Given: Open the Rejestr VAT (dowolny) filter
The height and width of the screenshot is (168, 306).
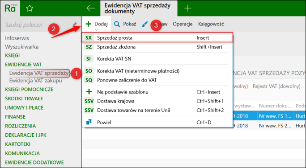Looking at the screenshot, I should pos(276,86).
